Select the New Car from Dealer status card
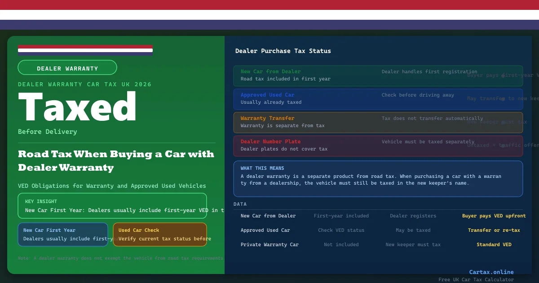 378,75
